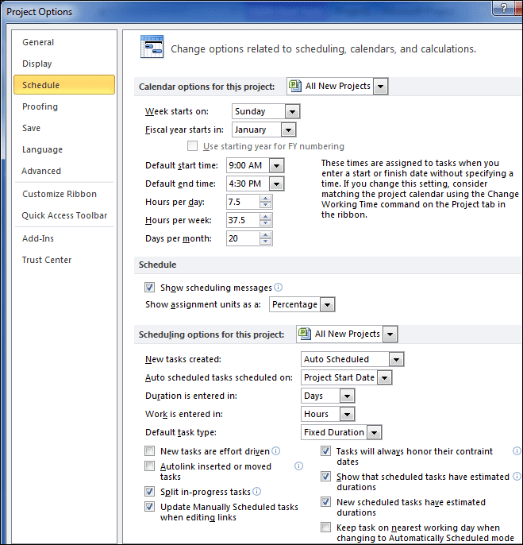
Task: Uncheck Show that scheduled tasks have estimated durations
Action: [325, 477]
